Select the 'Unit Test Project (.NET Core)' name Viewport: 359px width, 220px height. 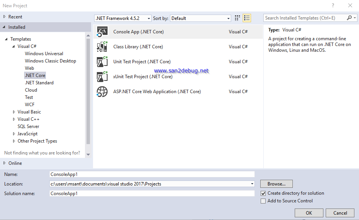(x=142, y=62)
